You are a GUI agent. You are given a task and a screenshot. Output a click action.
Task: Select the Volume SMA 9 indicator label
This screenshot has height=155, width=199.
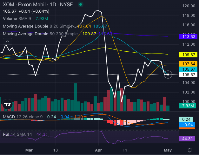[17, 19]
